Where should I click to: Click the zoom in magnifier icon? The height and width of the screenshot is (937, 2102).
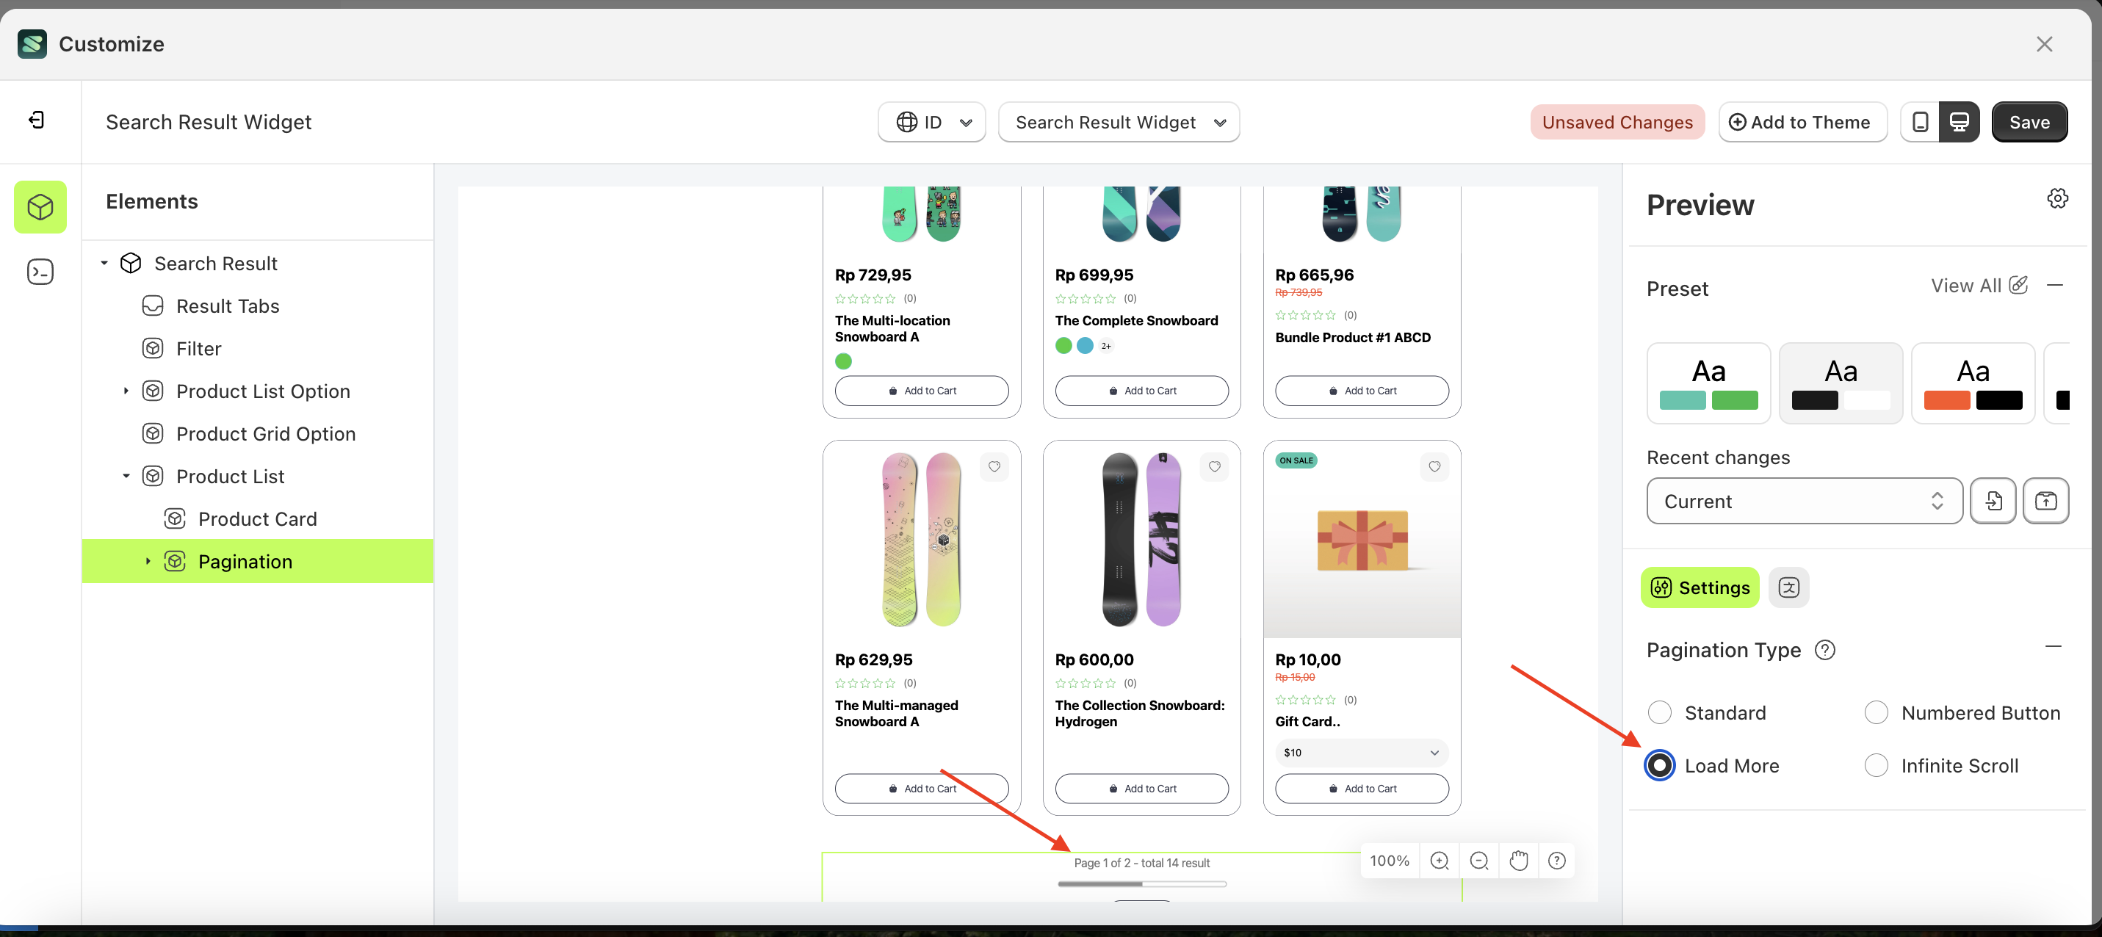(x=1440, y=861)
